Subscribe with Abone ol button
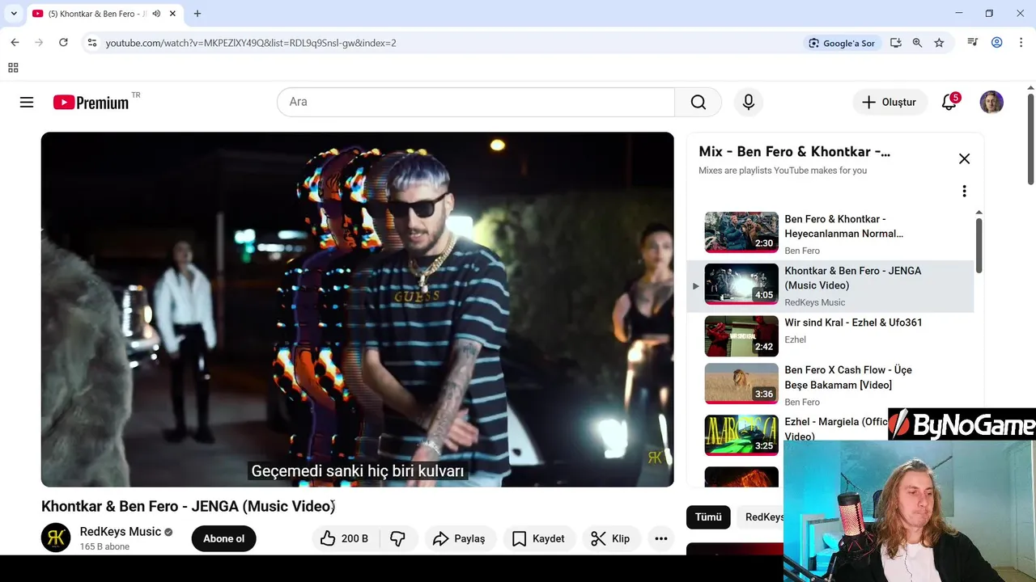1036x582 pixels. (223, 538)
